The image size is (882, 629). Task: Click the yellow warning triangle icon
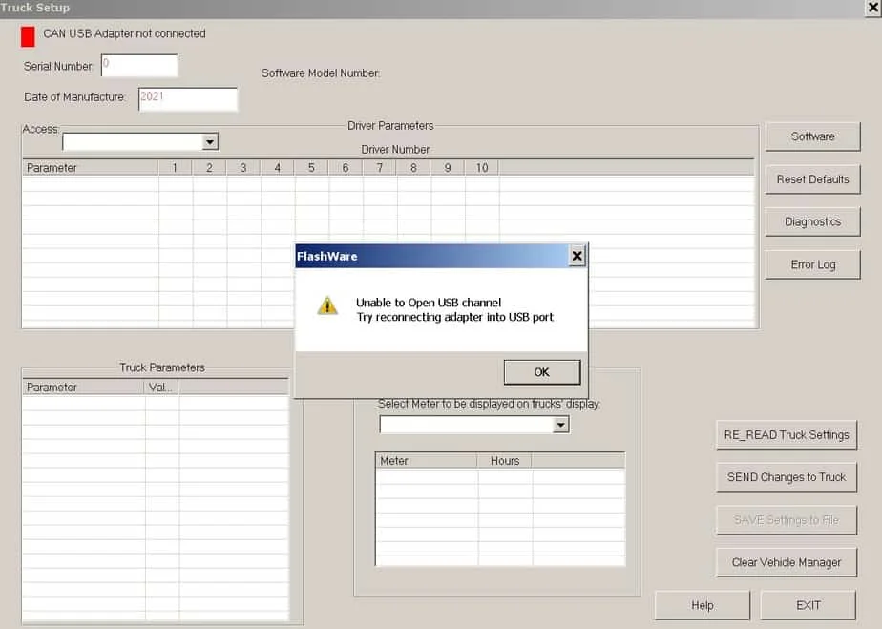pyautogui.click(x=329, y=305)
